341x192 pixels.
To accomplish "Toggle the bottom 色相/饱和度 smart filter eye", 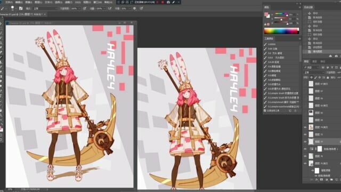I will click(x=316, y=175).
